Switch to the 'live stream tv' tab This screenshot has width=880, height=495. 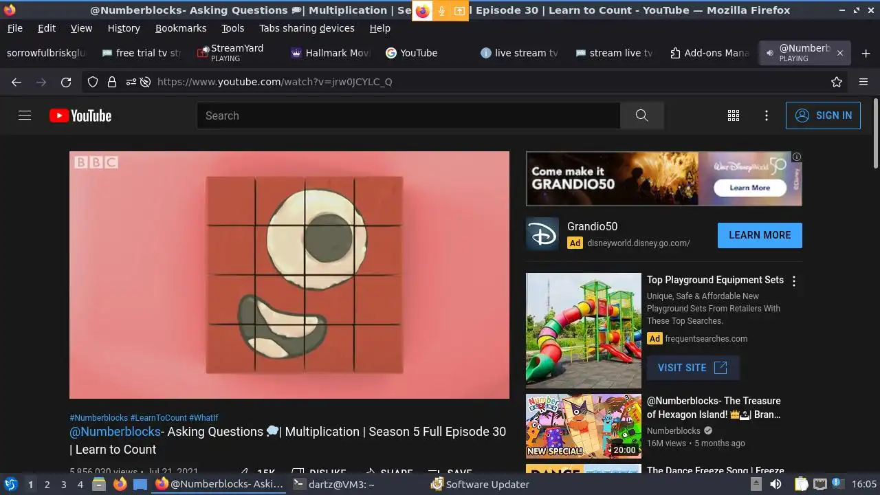(520, 53)
